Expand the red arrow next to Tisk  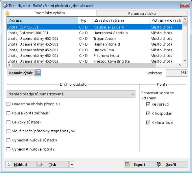tap(72, 165)
